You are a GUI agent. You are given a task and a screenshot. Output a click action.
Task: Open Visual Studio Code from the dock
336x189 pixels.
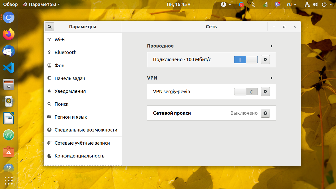click(x=9, y=68)
